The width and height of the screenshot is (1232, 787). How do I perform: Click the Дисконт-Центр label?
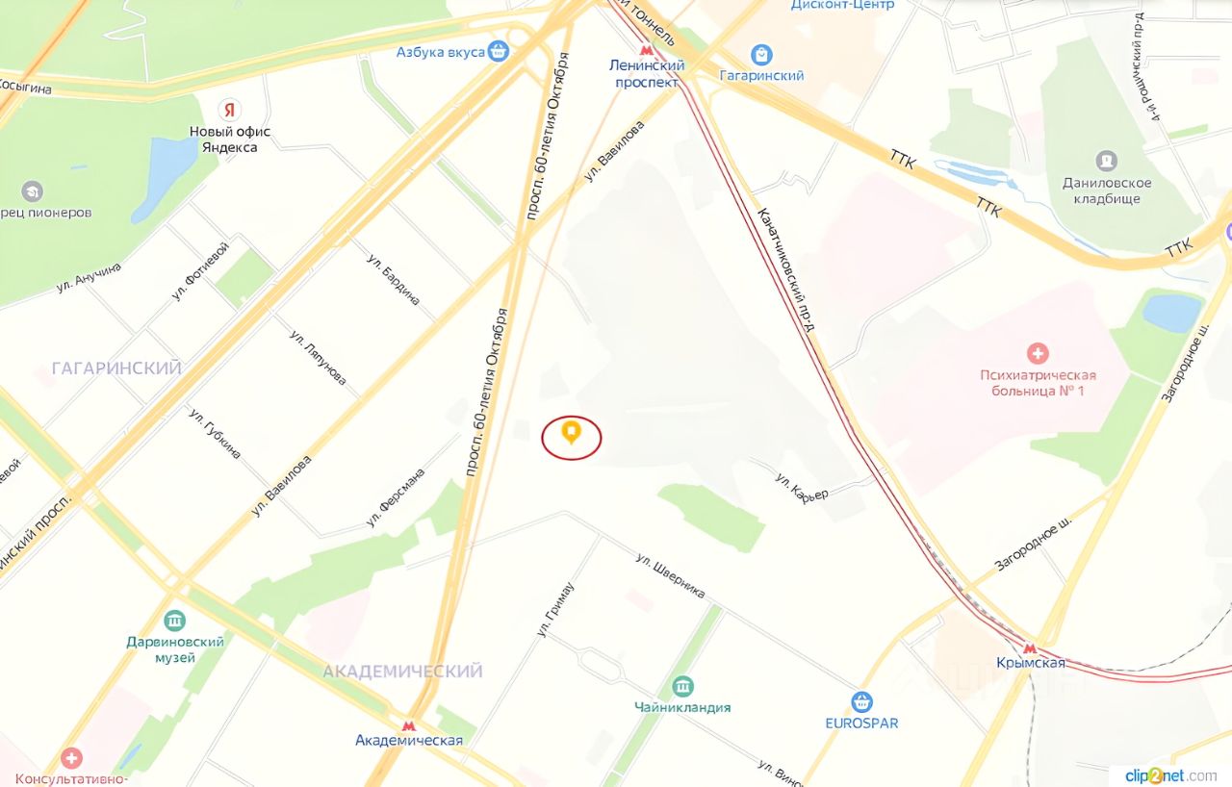point(842,5)
